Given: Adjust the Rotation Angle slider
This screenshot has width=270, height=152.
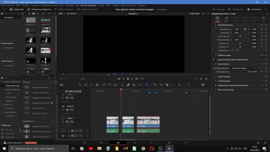Looking at the screenshot, I should (240, 36).
